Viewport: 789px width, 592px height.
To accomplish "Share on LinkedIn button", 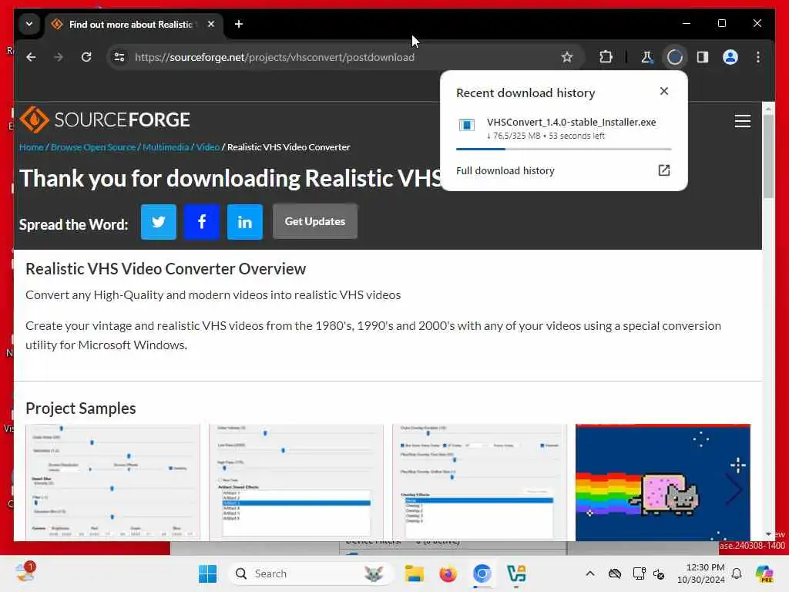I will (x=245, y=221).
